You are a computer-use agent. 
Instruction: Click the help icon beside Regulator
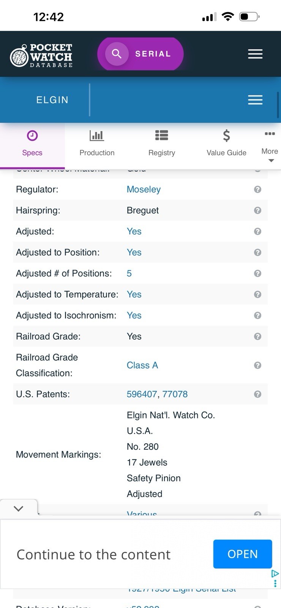257,189
